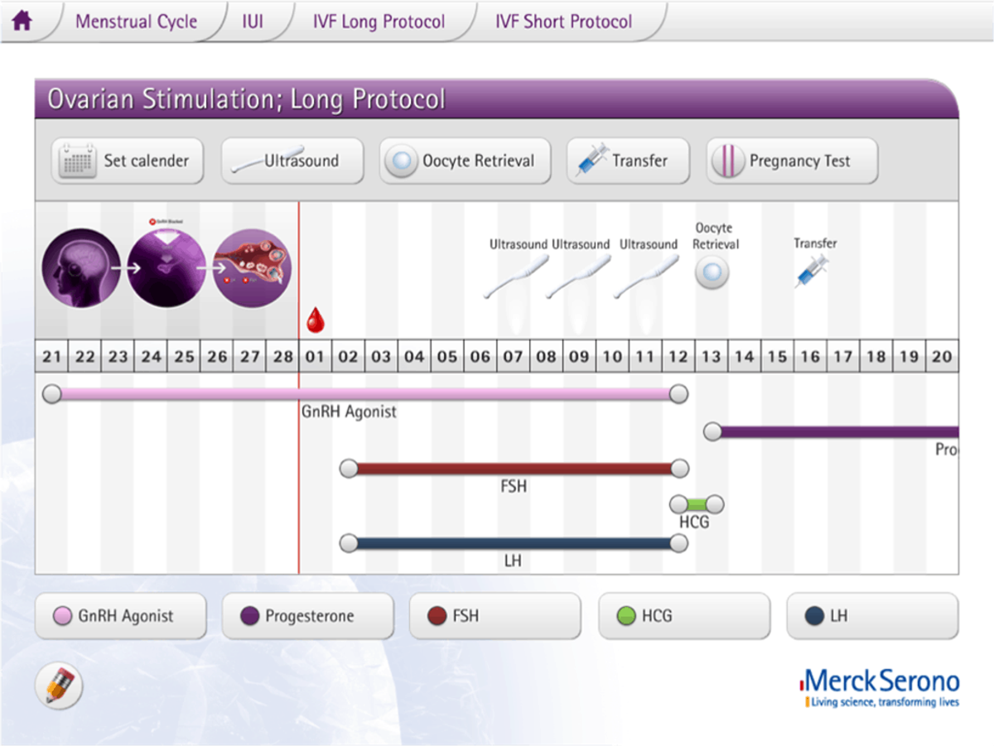Toggle the GnRH Agonist legend item
Viewport: 994px width, 746px height.
pyautogui.click(x=120, y=616)
